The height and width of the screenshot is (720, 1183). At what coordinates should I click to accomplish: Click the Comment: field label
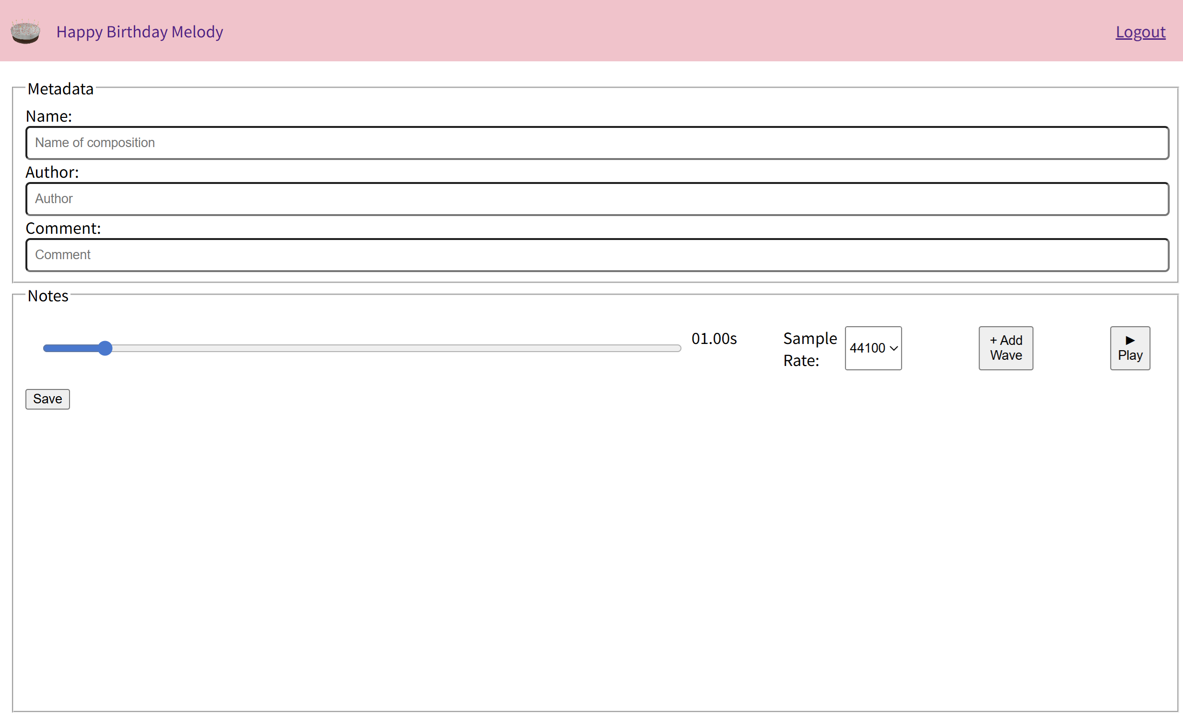pos(63,229)
